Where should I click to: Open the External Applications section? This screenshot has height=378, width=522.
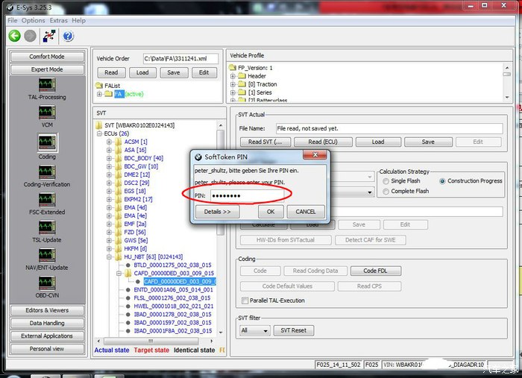[47, 336]
